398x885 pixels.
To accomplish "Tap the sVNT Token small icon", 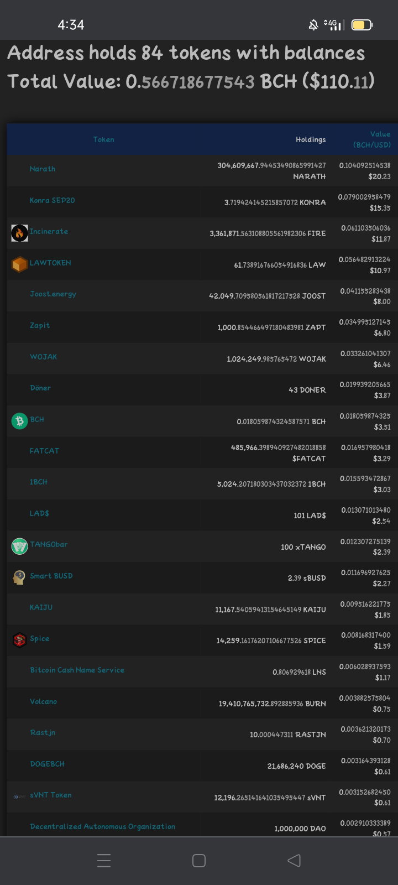I will coord(19,796).
